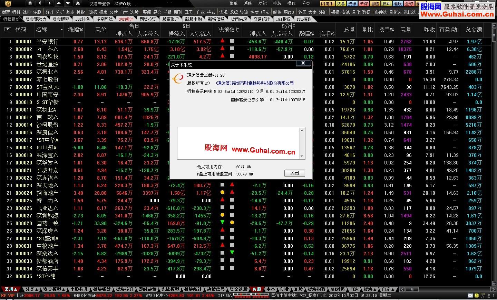Screen dimensions: 497x300
Task: Click the 交易未登录 status text
Action: click(100, 3)
